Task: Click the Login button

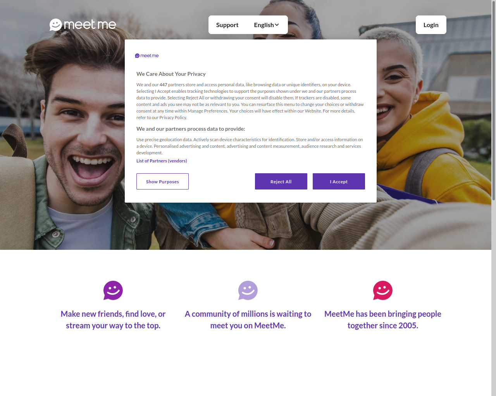Action: pos(431,25)
